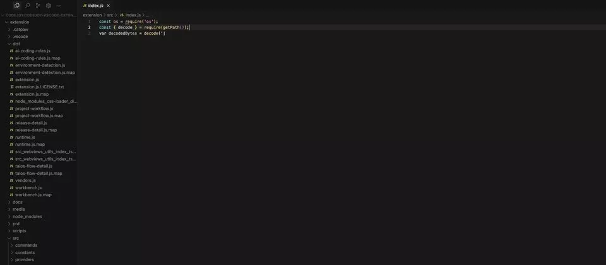Place cursor on line 3 of code
The image size is (606, 265).
coord(132,33)
